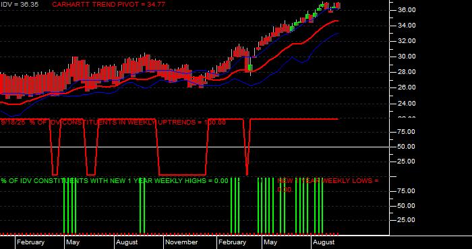The height and width of the screenshot is (249, 472).
Task: Click the "IDV = 36.35" readout
Action: click(x=20, y=5)
